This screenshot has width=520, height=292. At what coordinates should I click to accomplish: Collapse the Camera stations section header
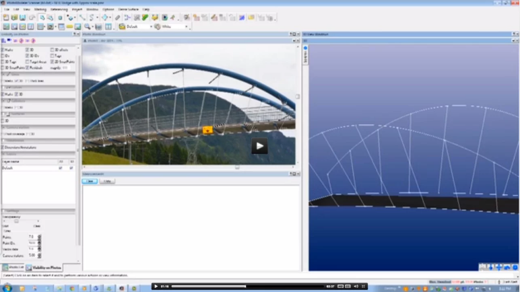coord(38,127)
